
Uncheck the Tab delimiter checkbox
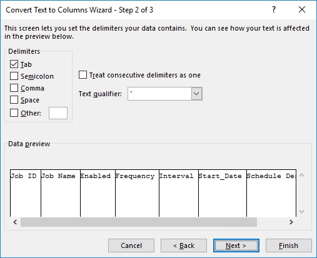(x=14, y=64)
